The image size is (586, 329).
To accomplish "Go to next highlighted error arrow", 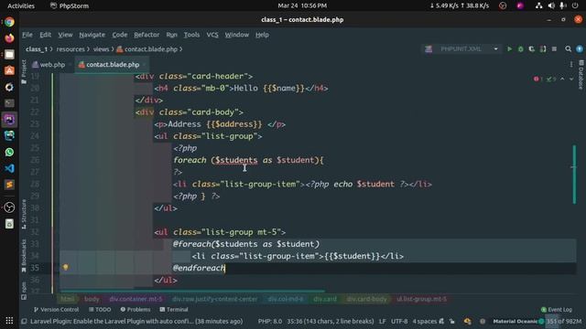I will (571, 80).
